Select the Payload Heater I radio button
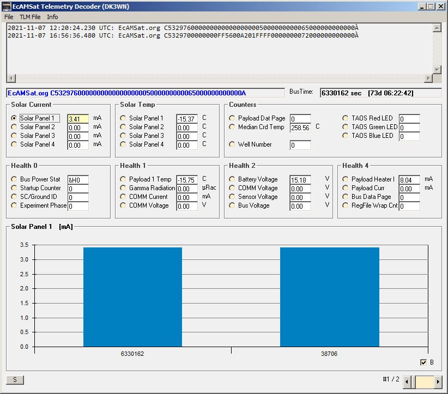The image size is (448, 394). click(x=345, y=179)
